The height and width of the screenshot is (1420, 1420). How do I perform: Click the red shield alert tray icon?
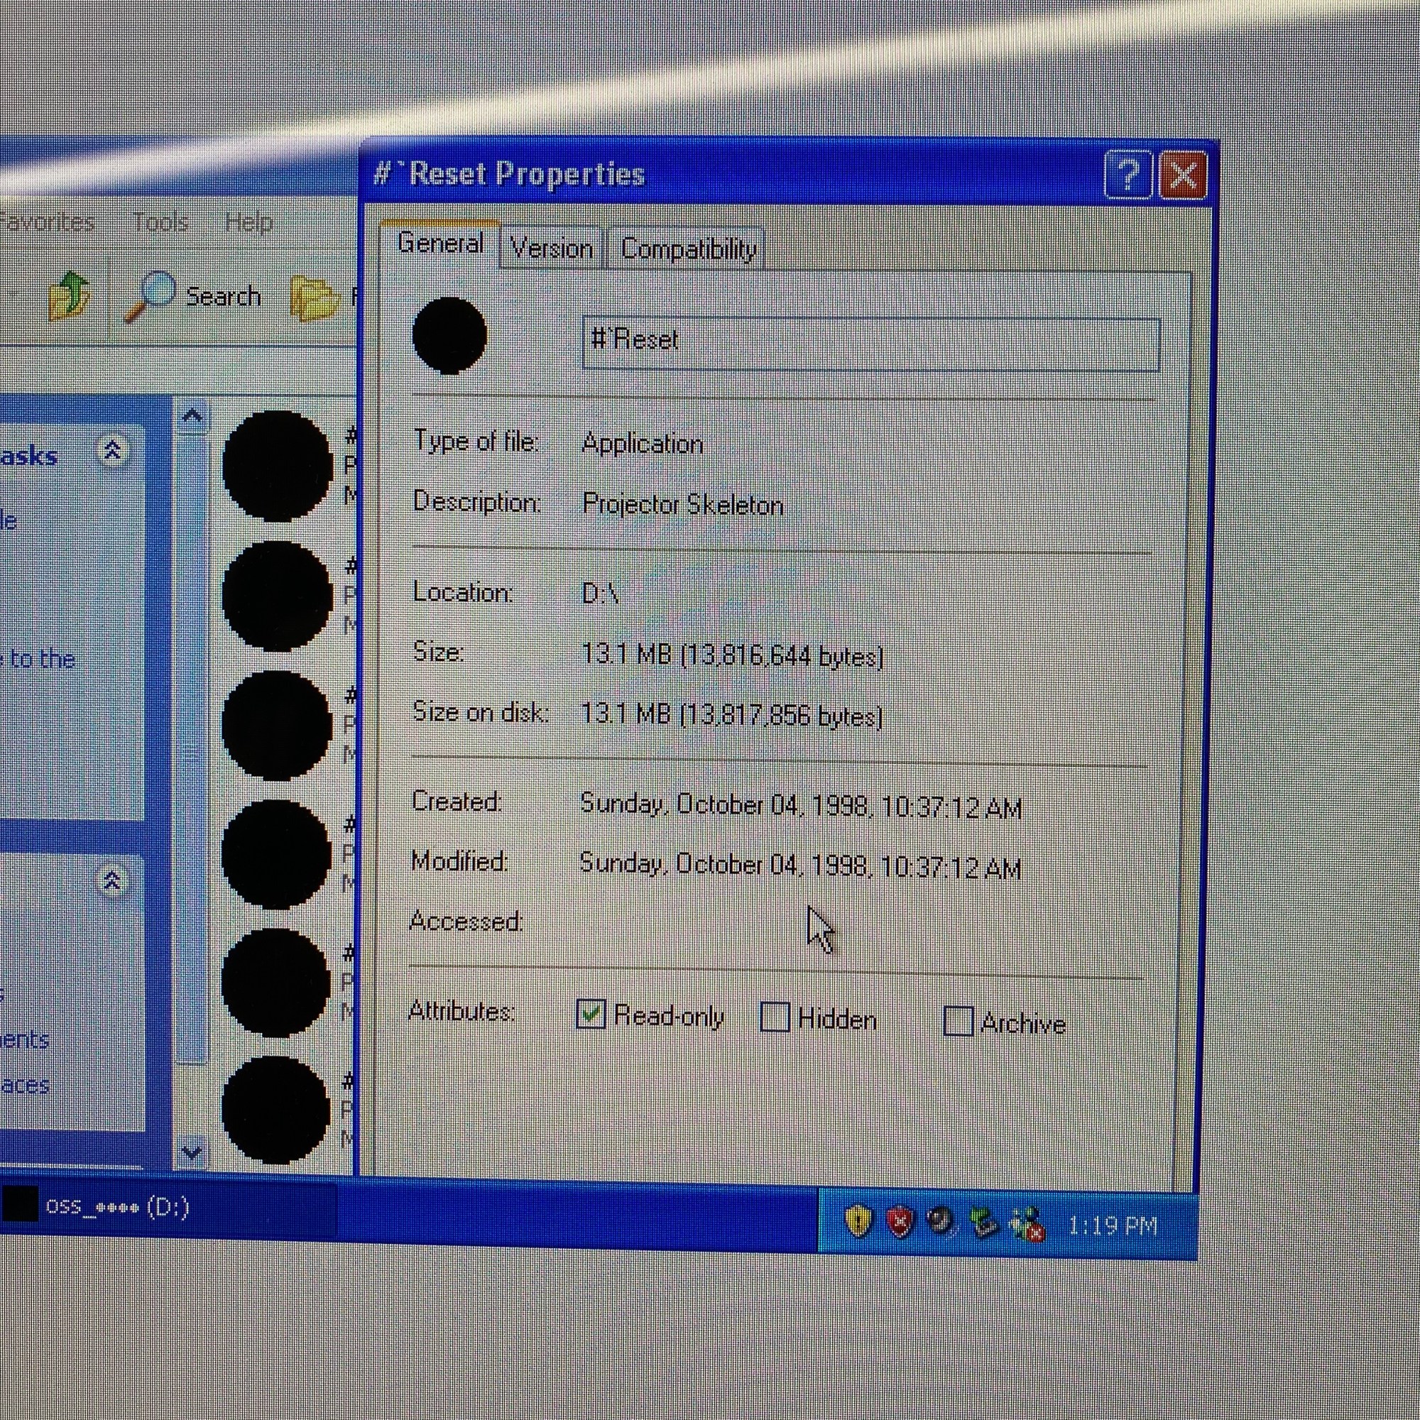(x=900, y=1223)
